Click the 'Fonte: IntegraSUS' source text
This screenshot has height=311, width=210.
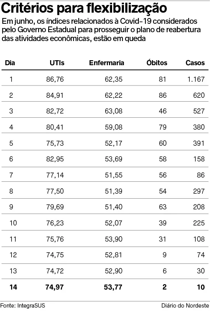point(23,306)
